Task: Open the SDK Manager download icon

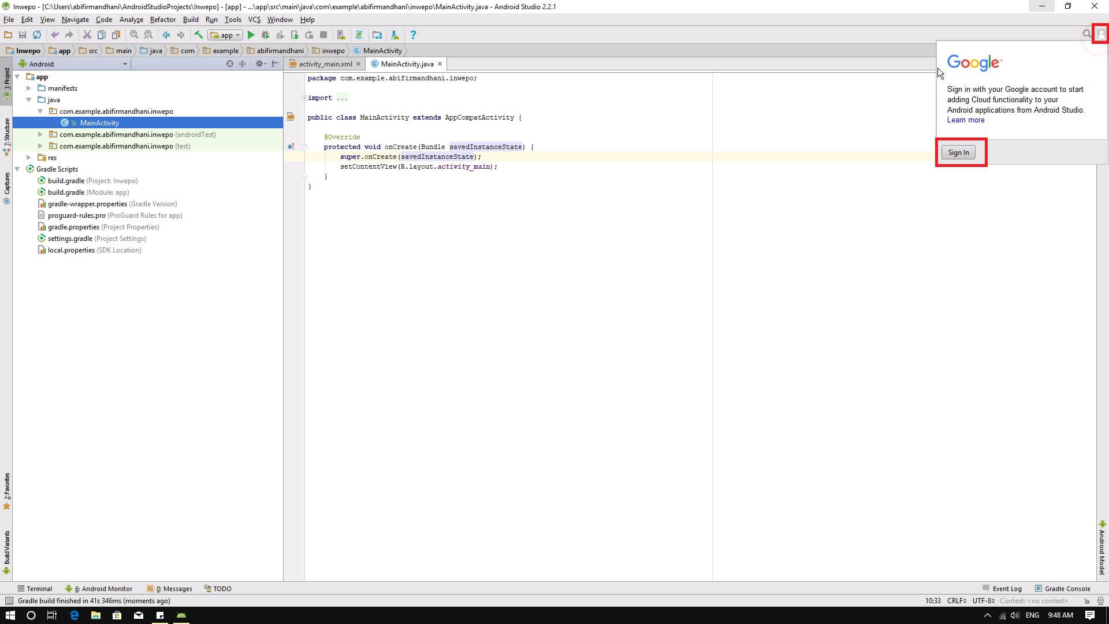Action: click(395, 35)
